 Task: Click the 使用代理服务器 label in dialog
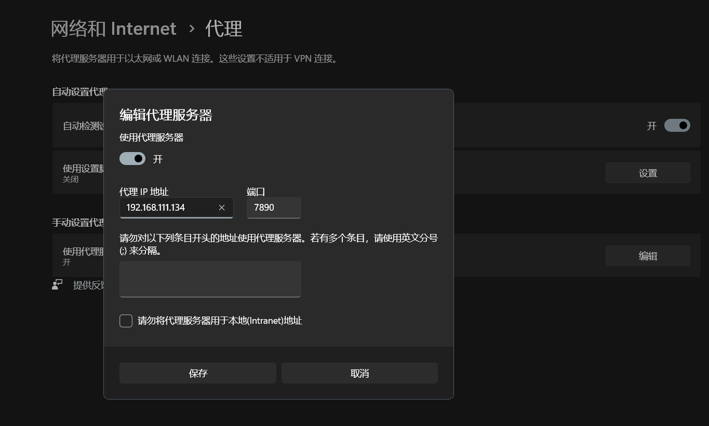pos(152,138)
